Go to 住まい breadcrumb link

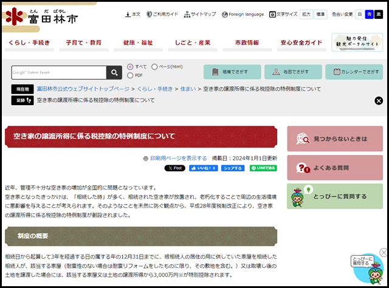tap(188, 89)
